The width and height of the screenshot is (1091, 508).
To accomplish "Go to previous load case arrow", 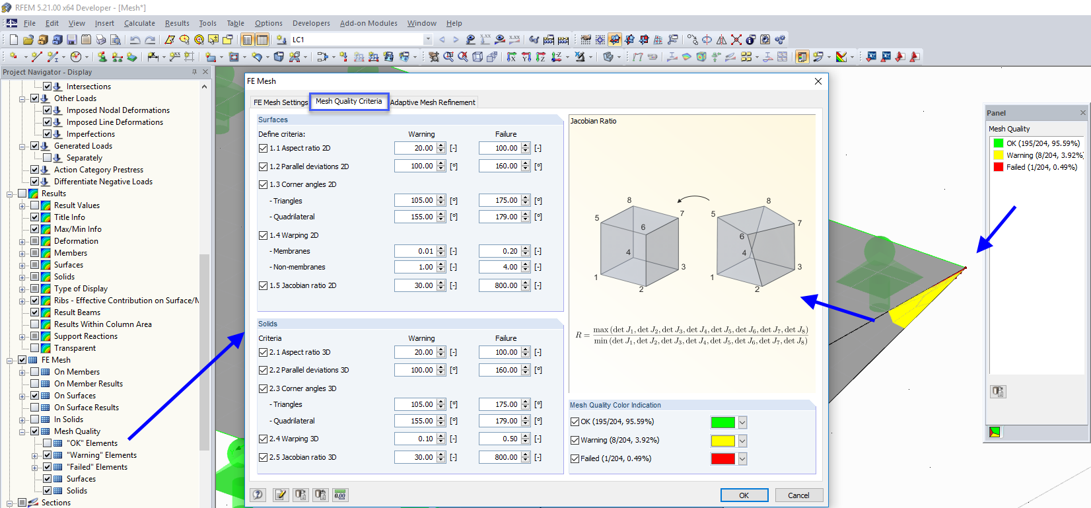I will pyautogui.click(x=442, y=40).
